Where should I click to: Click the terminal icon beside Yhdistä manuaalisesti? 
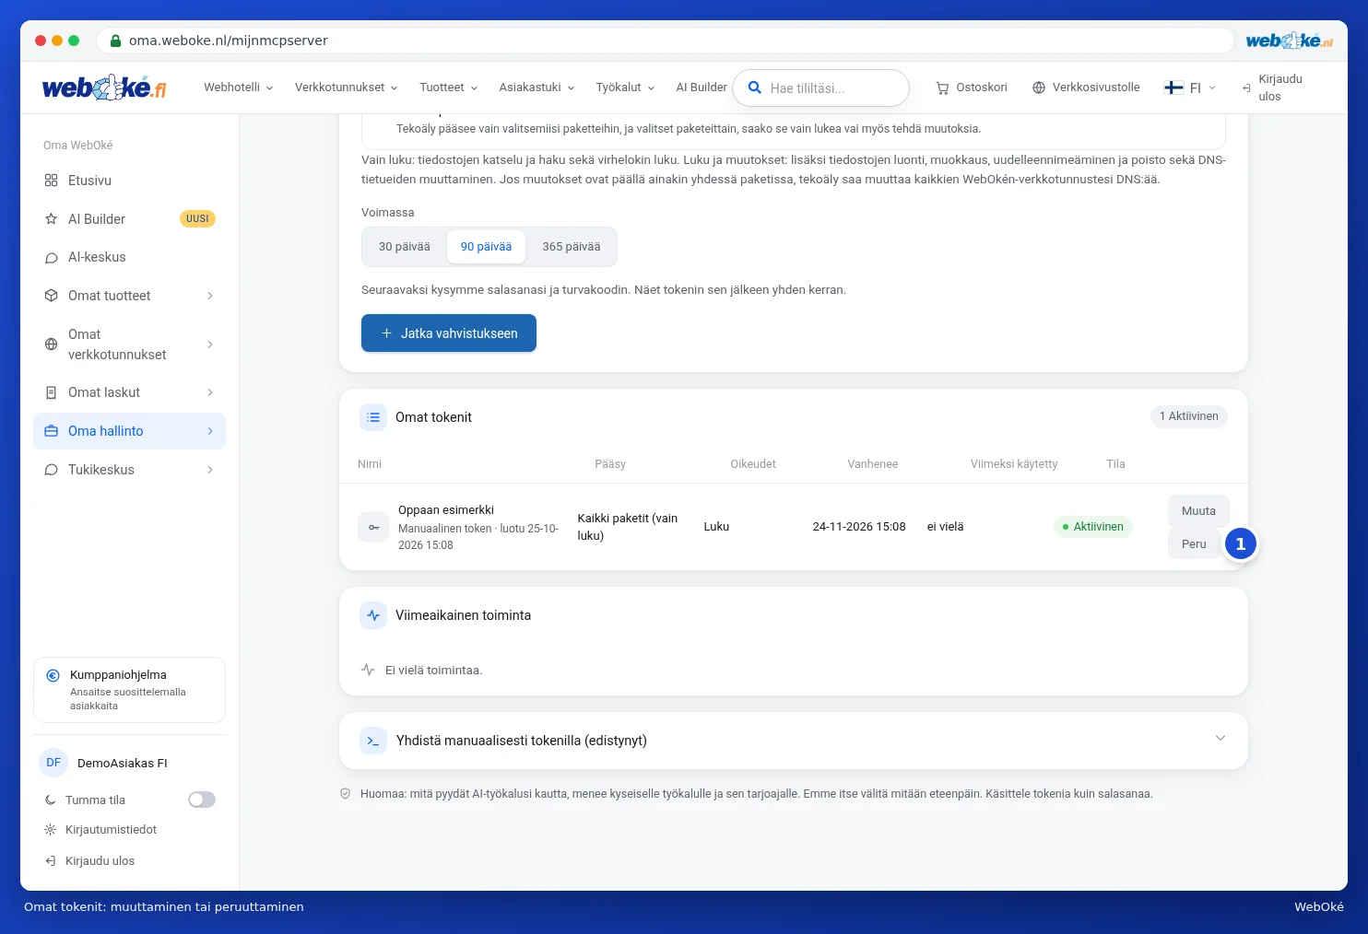coord(373,741)
